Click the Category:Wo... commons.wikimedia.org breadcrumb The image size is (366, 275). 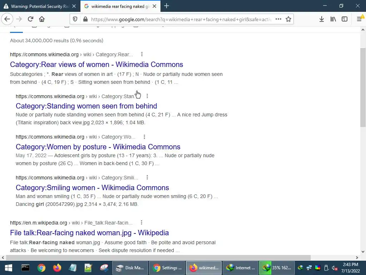pos(75,137)
